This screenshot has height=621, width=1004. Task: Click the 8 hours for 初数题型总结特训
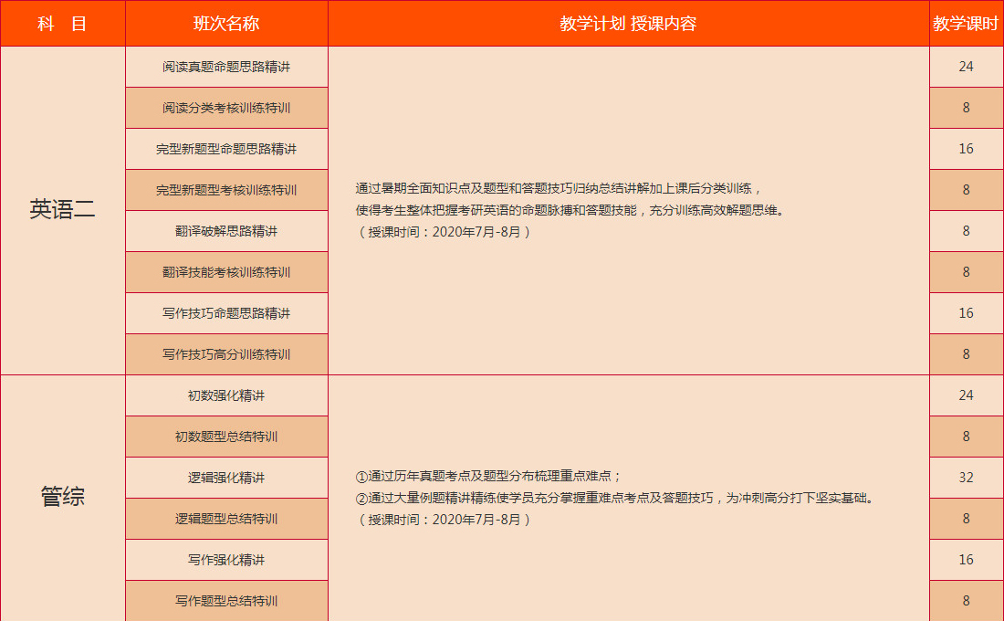point(967,437)
